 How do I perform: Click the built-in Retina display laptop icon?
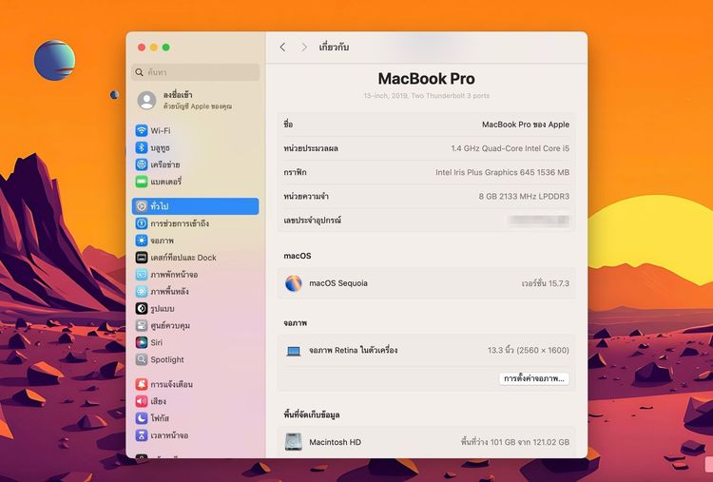coord(294,351)
